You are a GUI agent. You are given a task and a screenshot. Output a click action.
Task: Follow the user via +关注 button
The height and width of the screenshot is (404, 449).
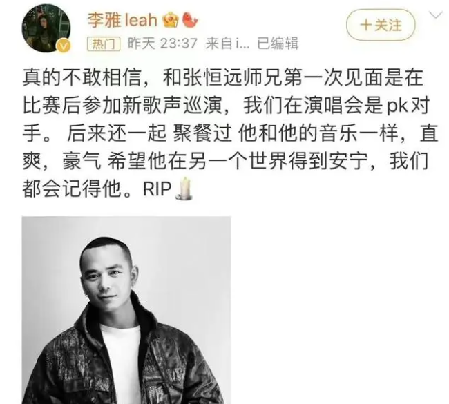[x=381, y=25]
